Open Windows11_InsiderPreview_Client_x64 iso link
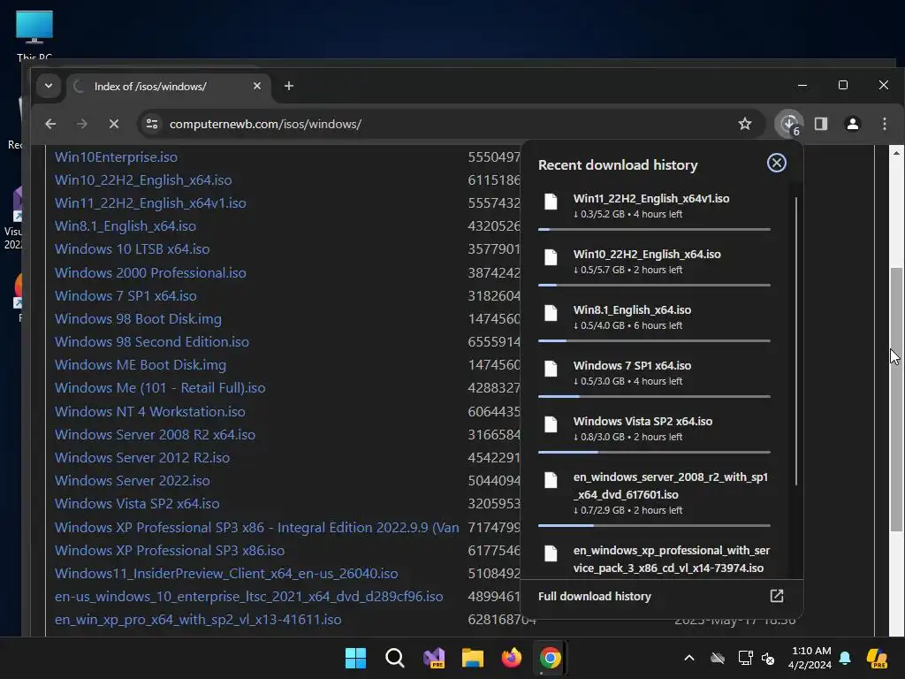Image resolution: width=905 pixels, height=679 pixels. click(226, 574)
